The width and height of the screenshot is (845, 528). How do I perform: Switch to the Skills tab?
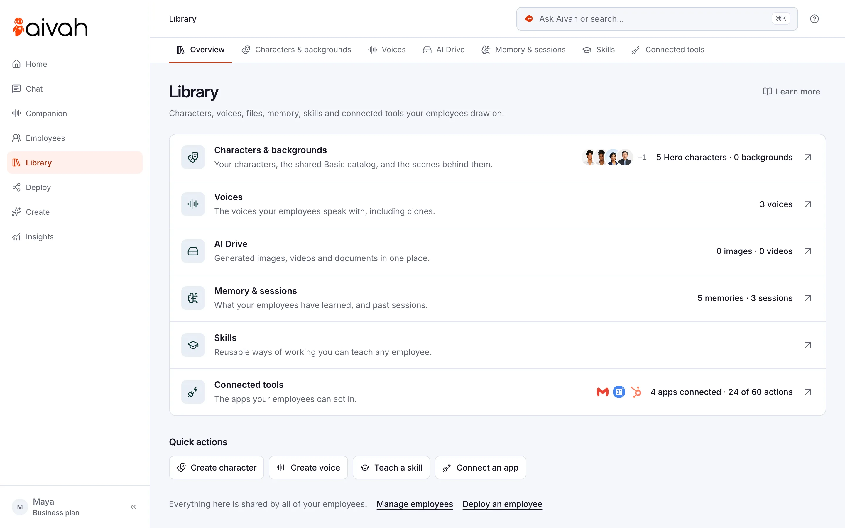(599, 50)
